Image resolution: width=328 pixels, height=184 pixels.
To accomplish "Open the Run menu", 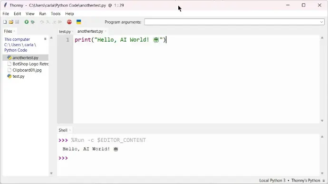I will tap(42, 14).
